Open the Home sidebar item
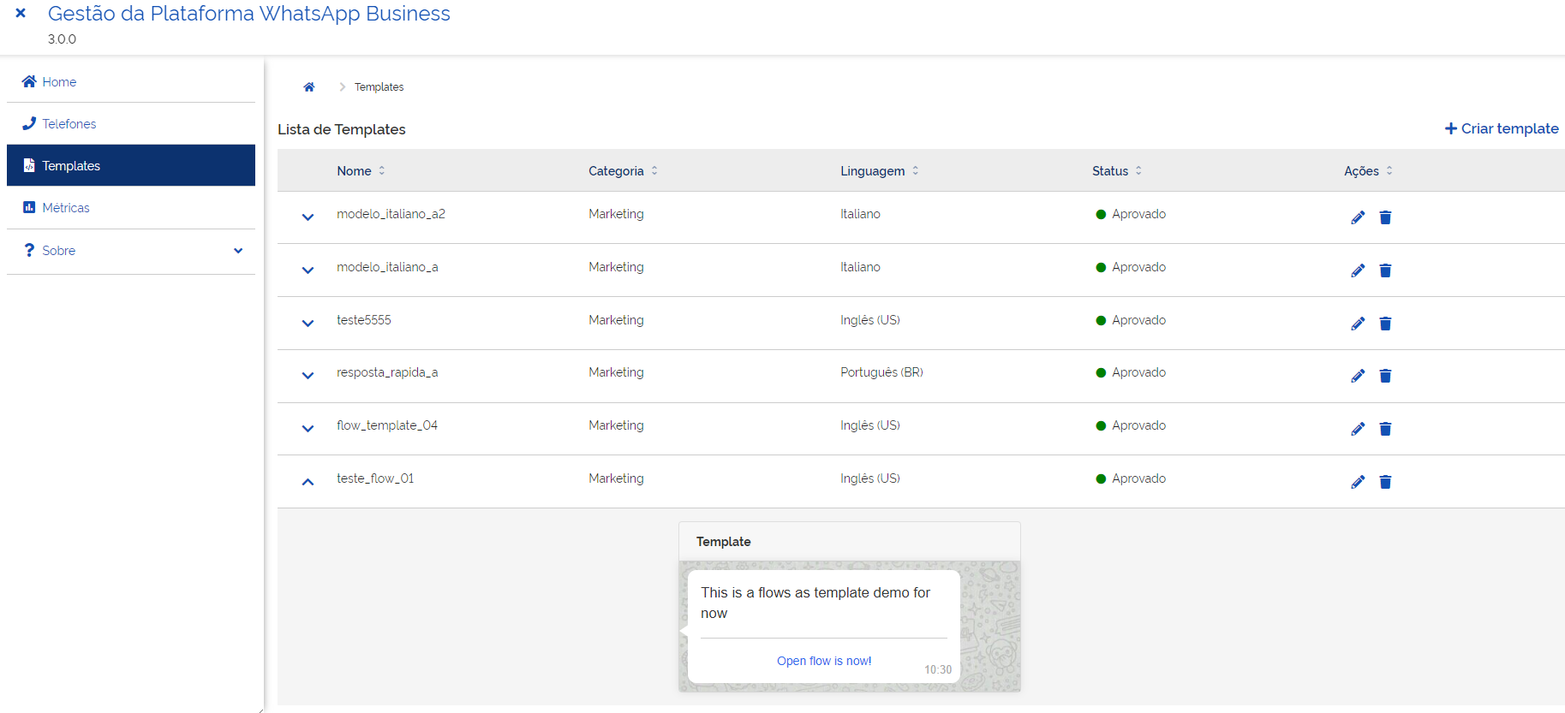 tap(59, 82)
